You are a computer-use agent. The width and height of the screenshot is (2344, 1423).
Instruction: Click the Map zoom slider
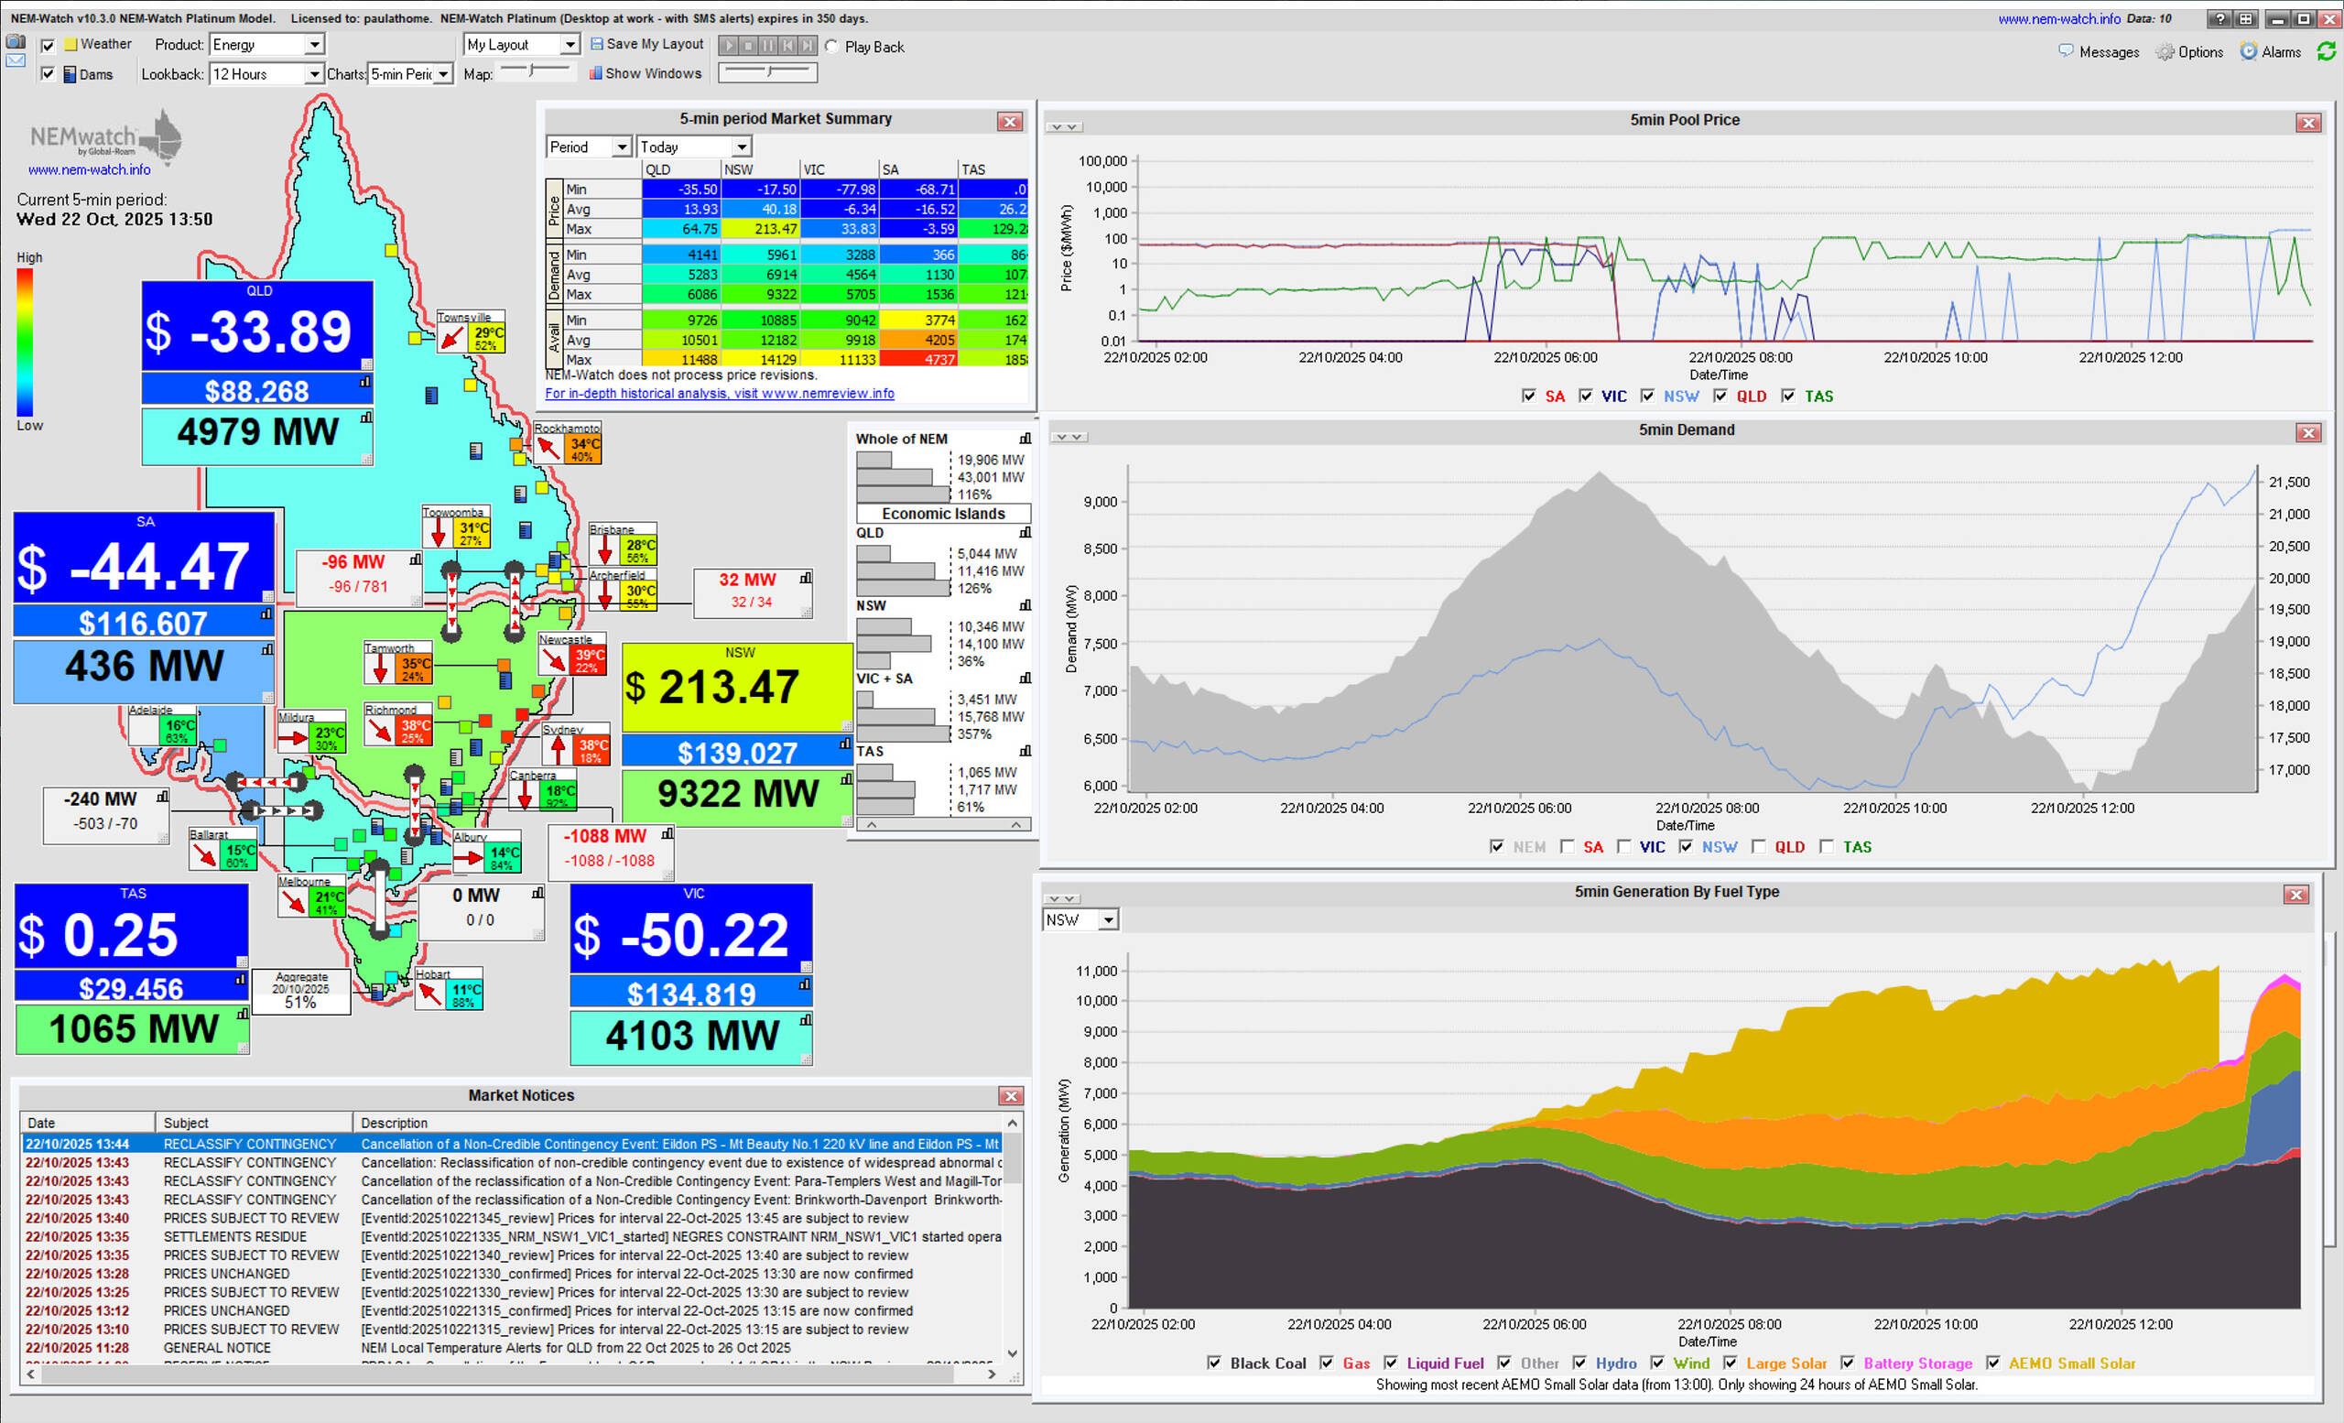534,71
